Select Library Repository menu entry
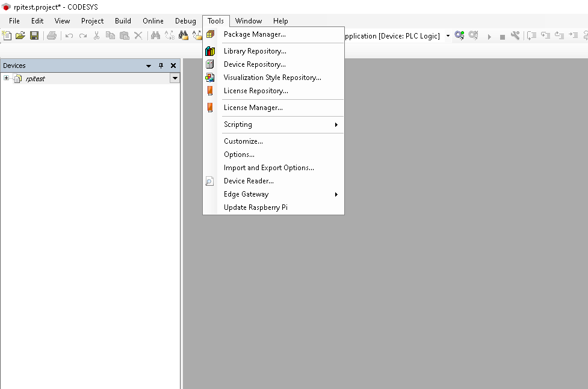This screenshot has width=588, height=389. (273, 51)
